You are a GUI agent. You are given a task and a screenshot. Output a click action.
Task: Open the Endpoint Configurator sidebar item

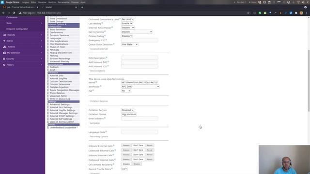pos(17,29)
